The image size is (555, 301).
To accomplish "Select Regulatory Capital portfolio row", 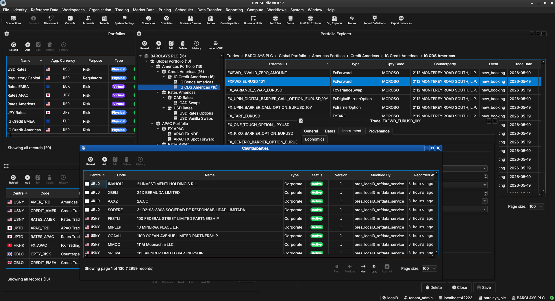I will [71, 78].
